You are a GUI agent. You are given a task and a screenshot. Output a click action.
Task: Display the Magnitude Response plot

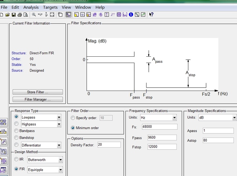[76, 15]
